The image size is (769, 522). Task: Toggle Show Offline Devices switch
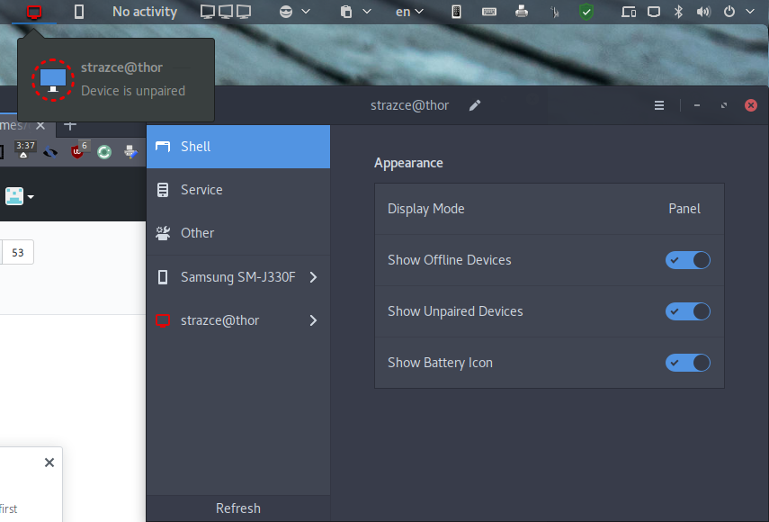pyautogui.click(x=687, y=260)
